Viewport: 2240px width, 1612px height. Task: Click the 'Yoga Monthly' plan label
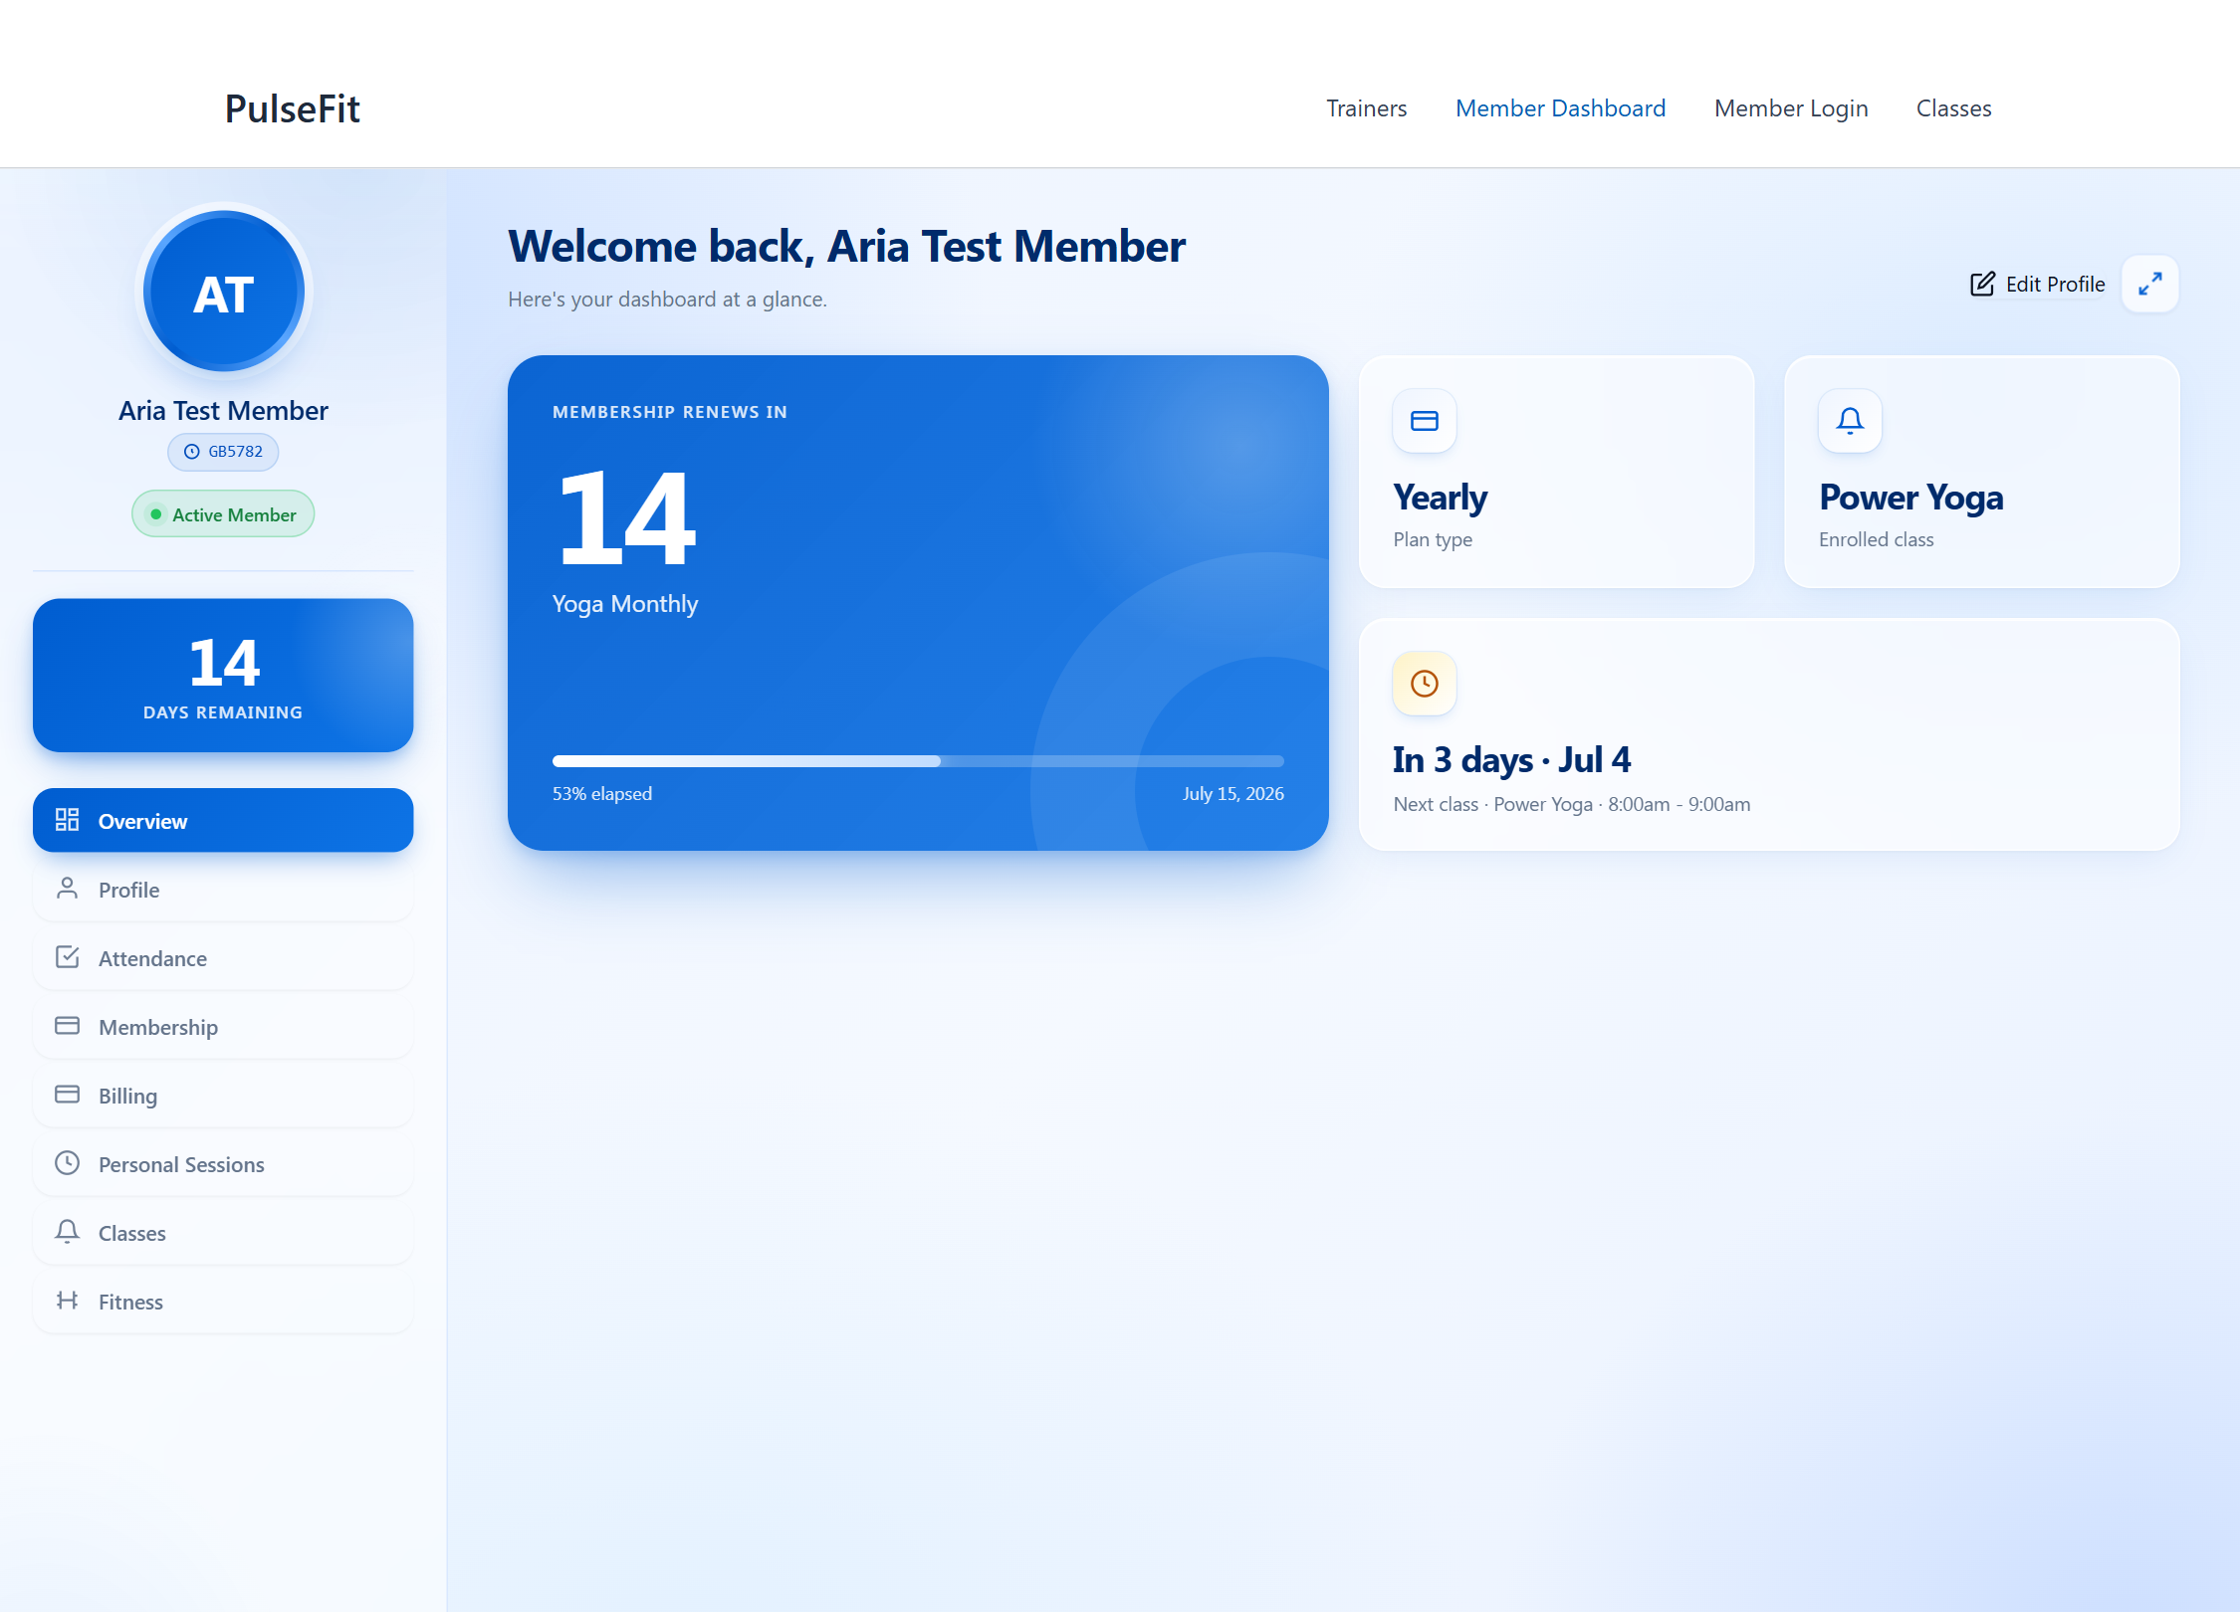(625, 604)
